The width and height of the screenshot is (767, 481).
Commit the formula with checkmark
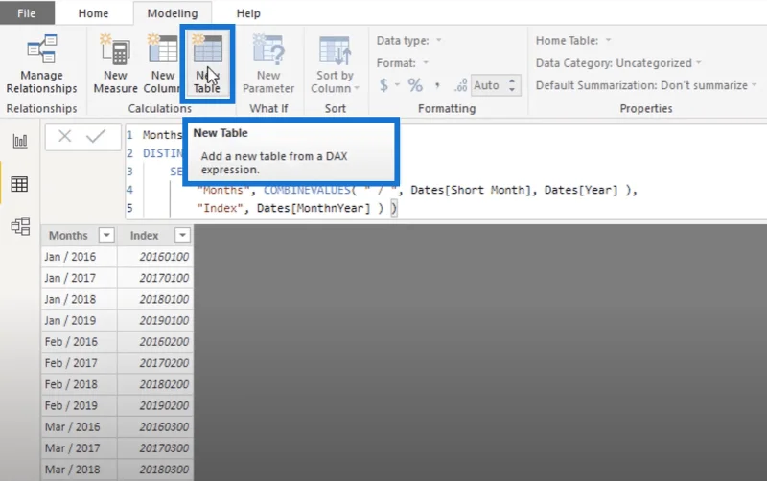click(96, 136)
